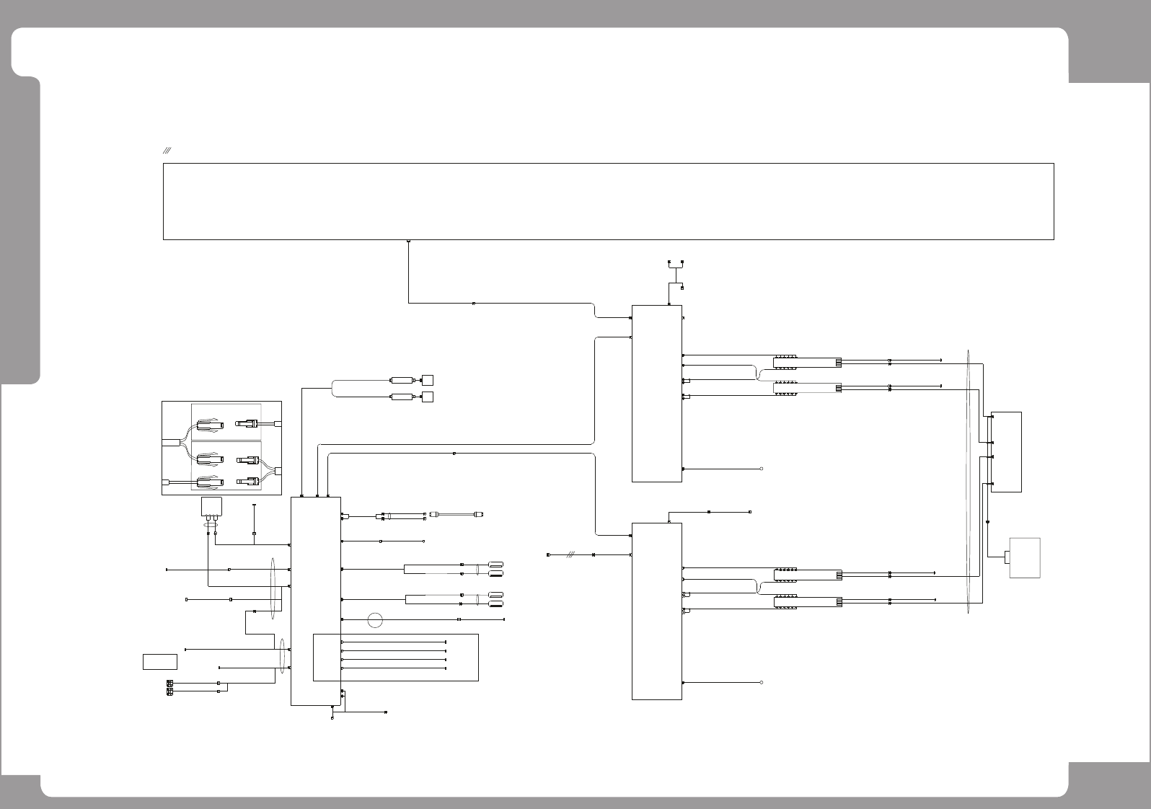Click the right-side box with four wire terminals

pyautogui.click(x=1007, y=452)
